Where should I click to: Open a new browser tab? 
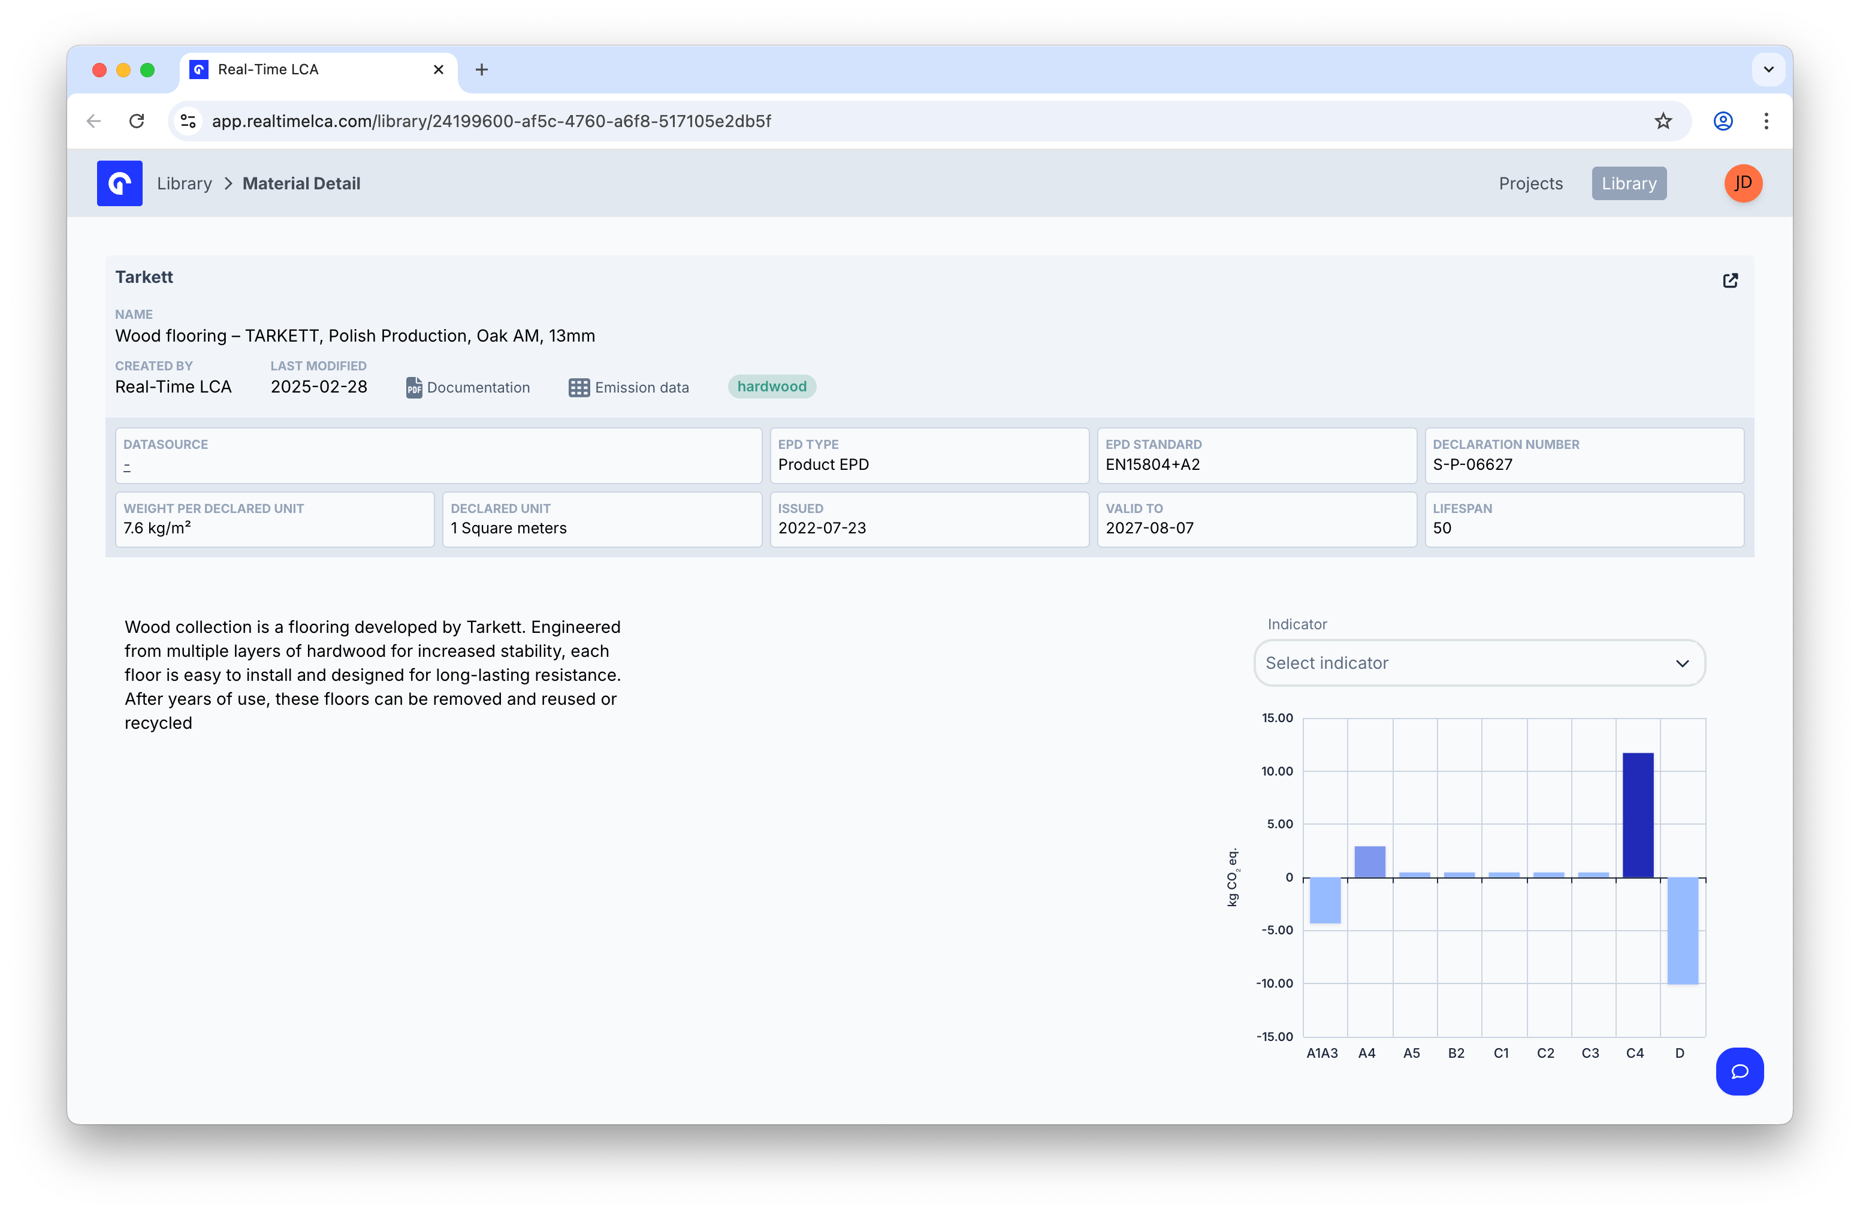click(481, 70)
